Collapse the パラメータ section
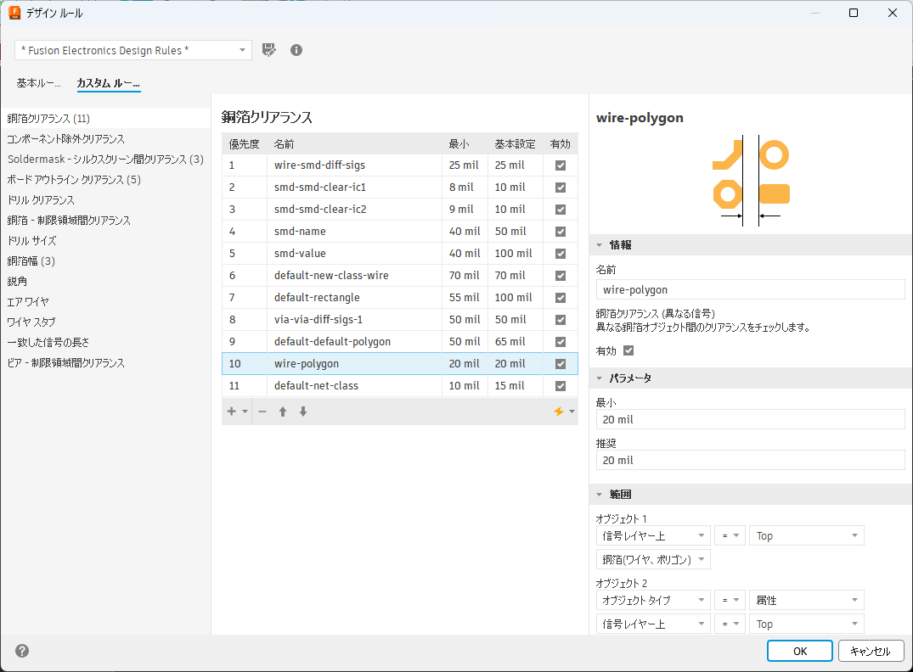This screenshot has width=913, height=672. (599, 378)
